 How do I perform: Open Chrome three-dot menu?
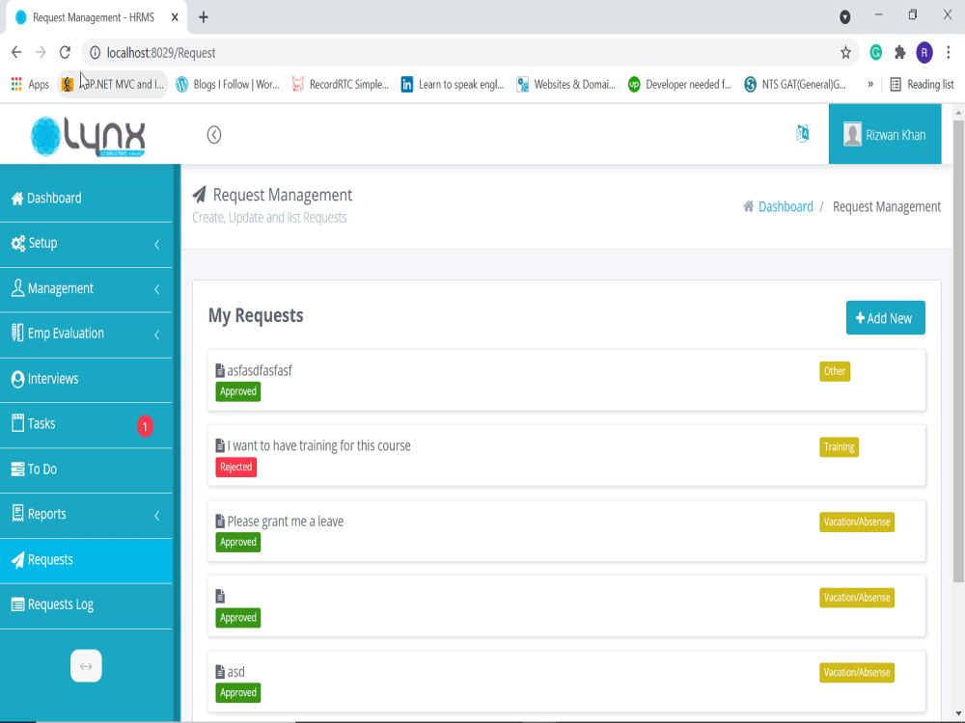tap(949, 53)
